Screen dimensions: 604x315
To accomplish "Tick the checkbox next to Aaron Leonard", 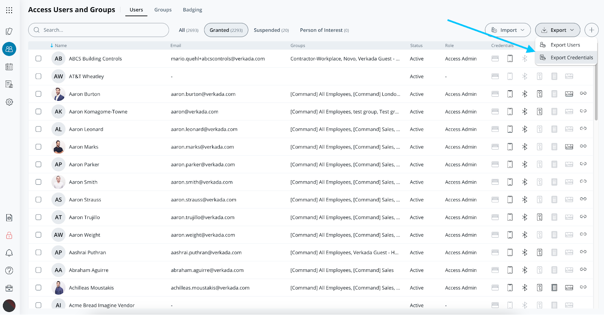I will [39, 129].
